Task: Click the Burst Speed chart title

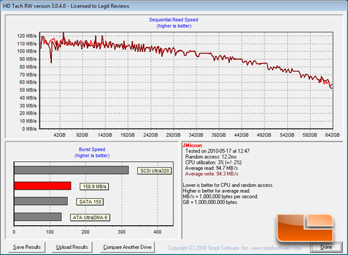Action: (x=92, y=149)
